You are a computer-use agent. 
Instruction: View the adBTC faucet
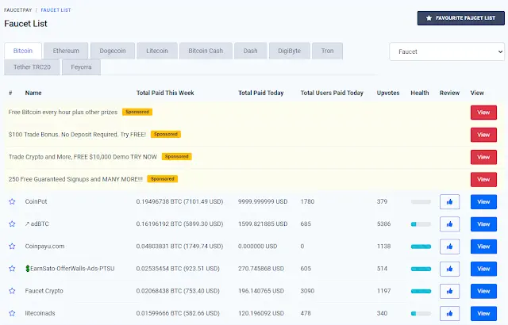pyautogui.click(x=483, y=224)
